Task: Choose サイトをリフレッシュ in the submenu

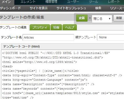Action: (x=71, y=8)
